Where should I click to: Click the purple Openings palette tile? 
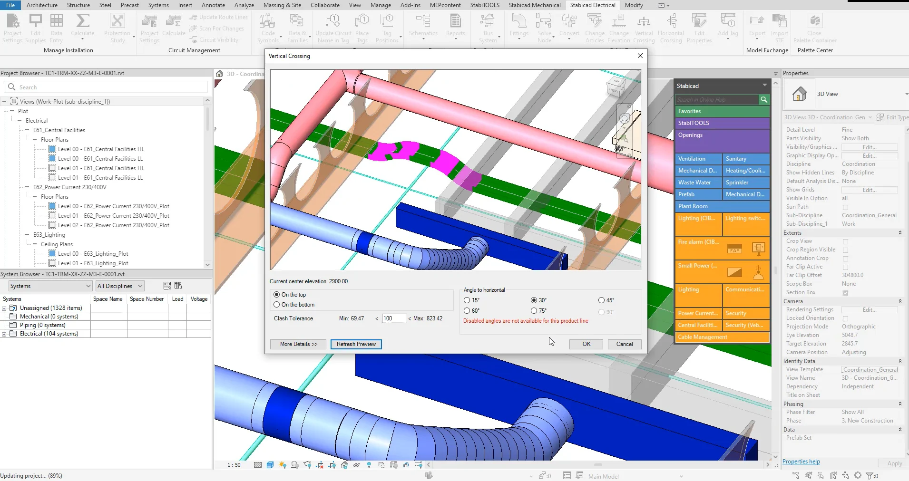point(722,141)
